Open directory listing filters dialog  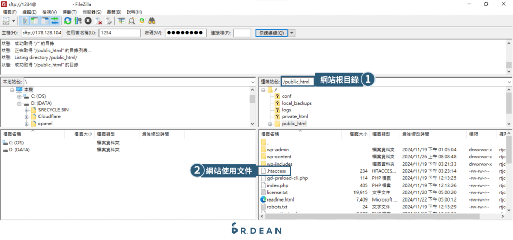tap(122, 21)
